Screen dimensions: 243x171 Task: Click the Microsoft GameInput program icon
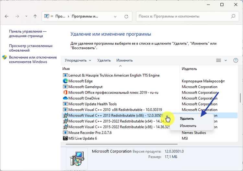click(x=65, y=87)
